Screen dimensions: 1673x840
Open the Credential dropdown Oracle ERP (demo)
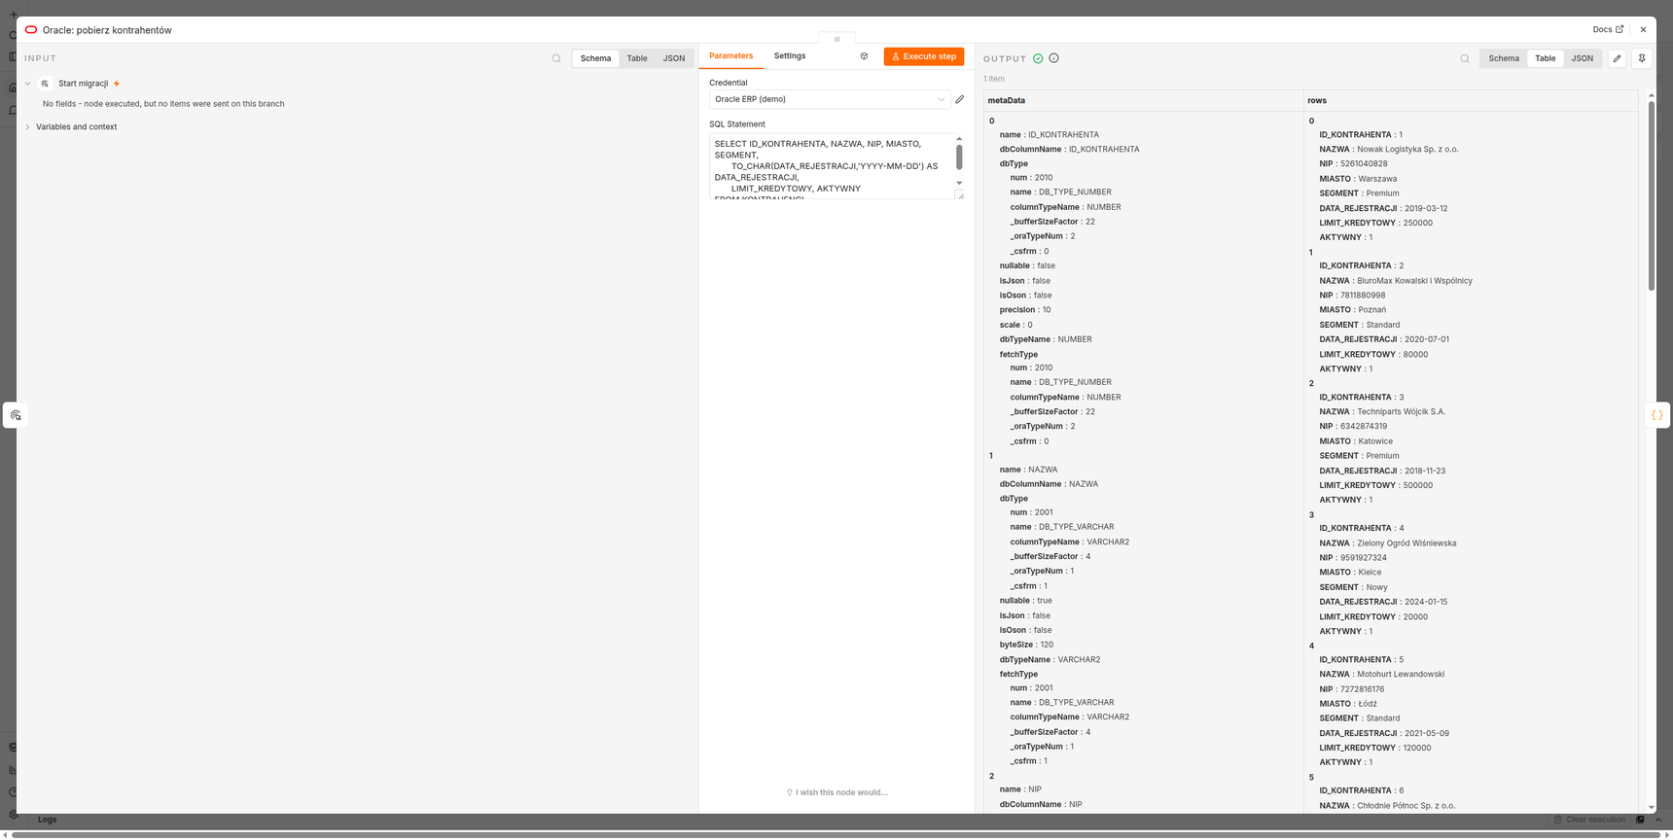tap(830, 99)
